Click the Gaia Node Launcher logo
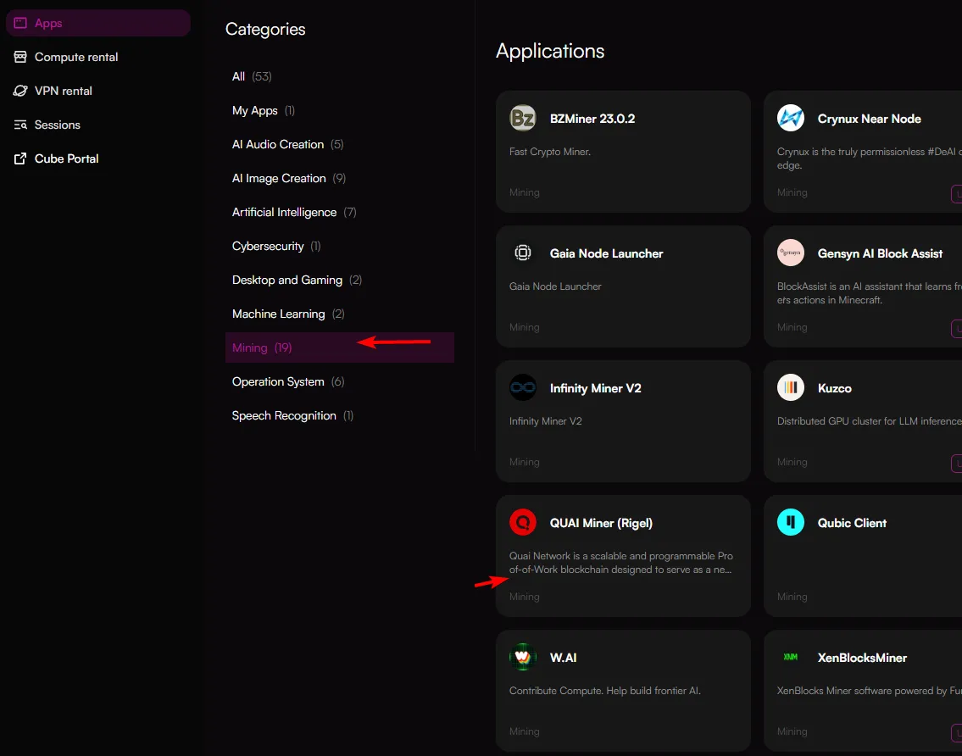Image resolution: width=962 pixels, height=756 pixels. click(523, 253)
